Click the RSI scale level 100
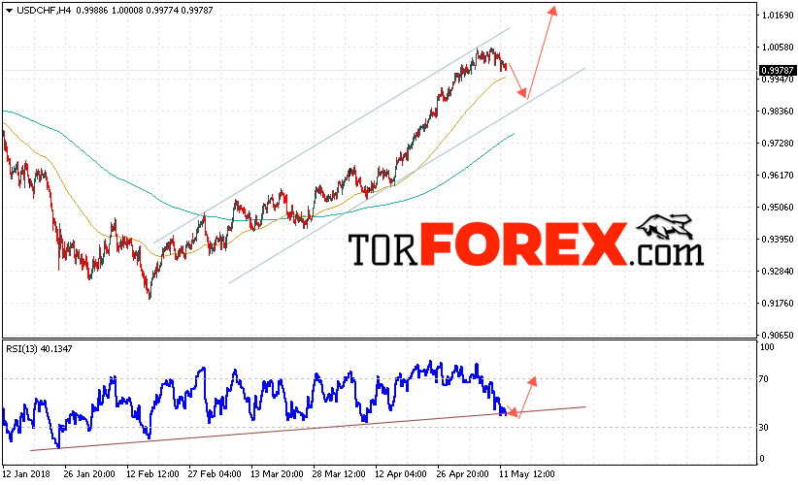The width and height of the screenshot is (798, 485). pos(766,347)
